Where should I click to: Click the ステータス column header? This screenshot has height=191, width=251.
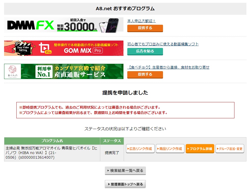112,141
